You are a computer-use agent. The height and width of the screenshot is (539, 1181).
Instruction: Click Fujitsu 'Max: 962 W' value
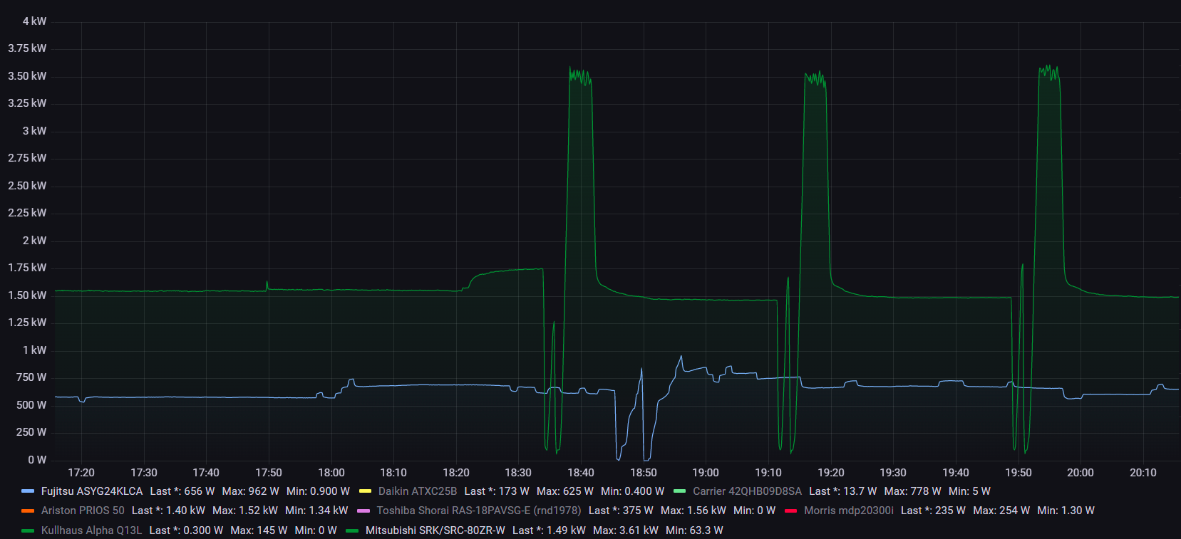pyautogui.click(x=251, y=491)
